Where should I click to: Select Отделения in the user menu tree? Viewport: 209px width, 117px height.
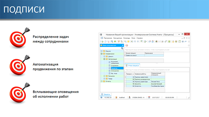pyautogui.click(x=115, y=66)
